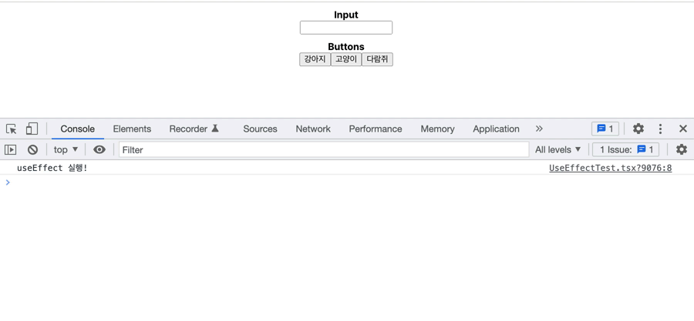Open DevTools settings gear icon

[x=638, y=129]
